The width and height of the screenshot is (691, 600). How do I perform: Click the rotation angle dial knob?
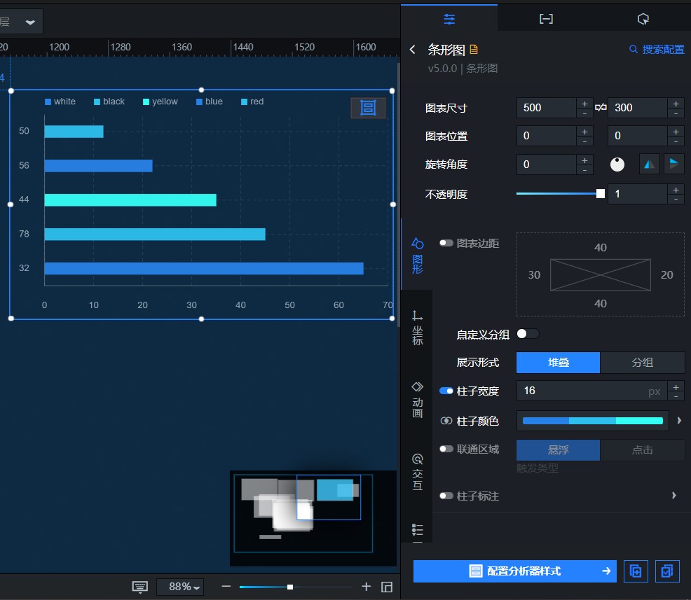[x=617, y=165]
